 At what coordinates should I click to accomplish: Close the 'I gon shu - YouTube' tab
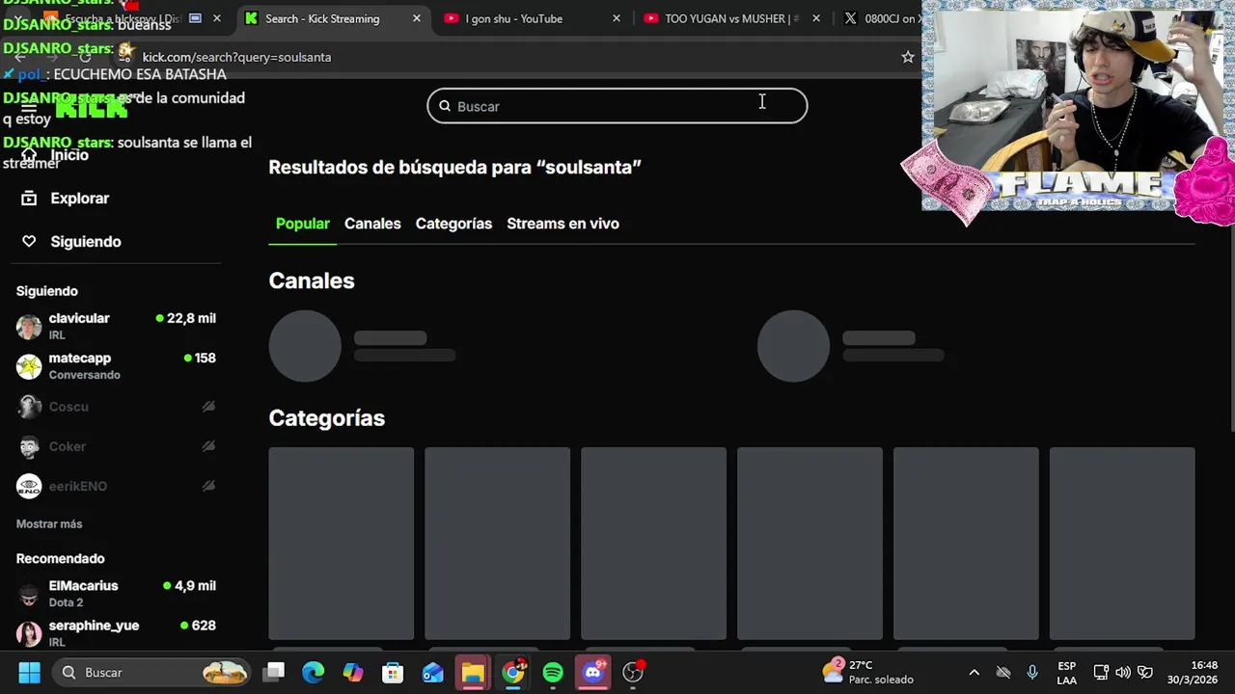(x=617, y=18)
